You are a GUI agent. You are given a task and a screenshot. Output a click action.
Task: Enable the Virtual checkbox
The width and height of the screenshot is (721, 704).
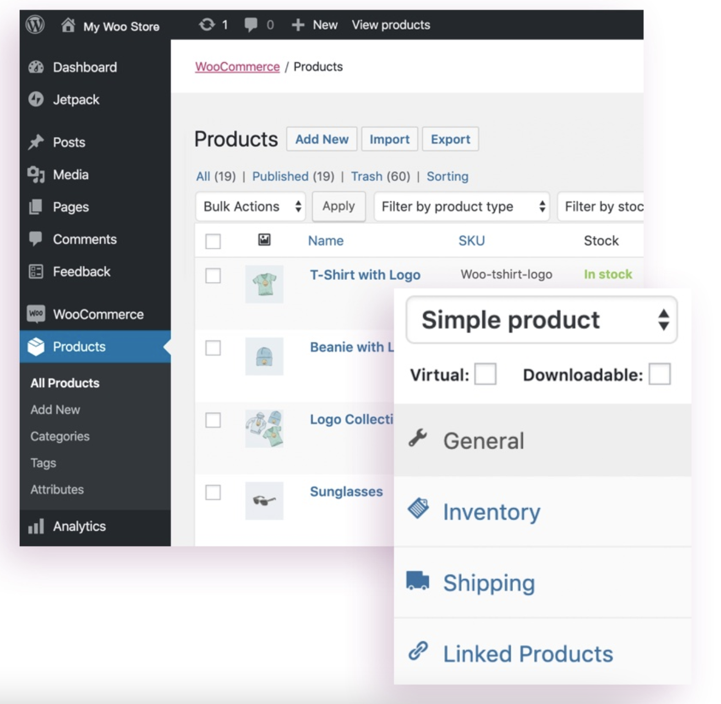[485, 374]
